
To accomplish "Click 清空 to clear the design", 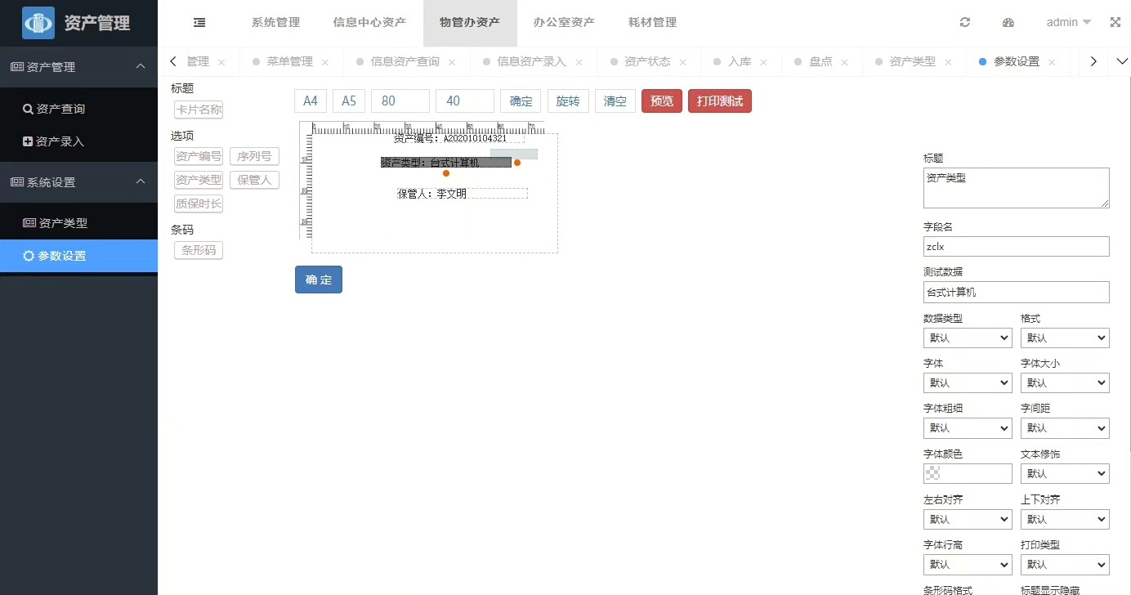I will pos(615,101).
